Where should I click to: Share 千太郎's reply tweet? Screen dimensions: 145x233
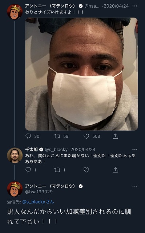click(x=115, y=170)
